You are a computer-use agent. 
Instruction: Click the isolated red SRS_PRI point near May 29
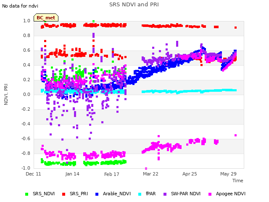(x=235, y=27)
